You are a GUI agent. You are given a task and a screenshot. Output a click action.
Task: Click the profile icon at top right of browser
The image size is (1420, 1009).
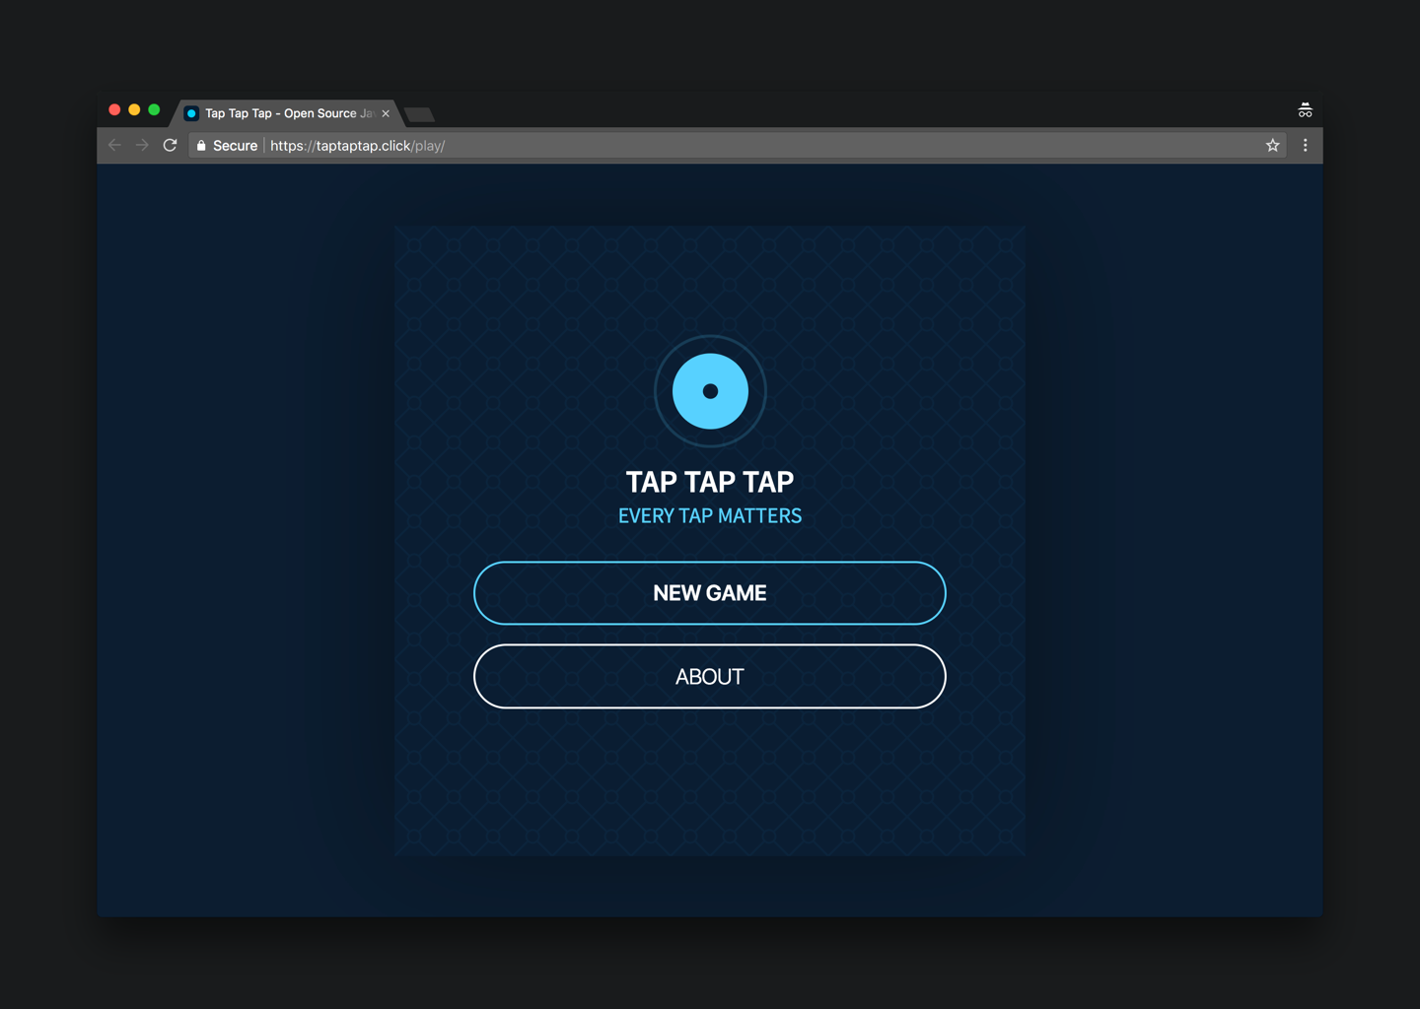click(x=1305, y=109)
